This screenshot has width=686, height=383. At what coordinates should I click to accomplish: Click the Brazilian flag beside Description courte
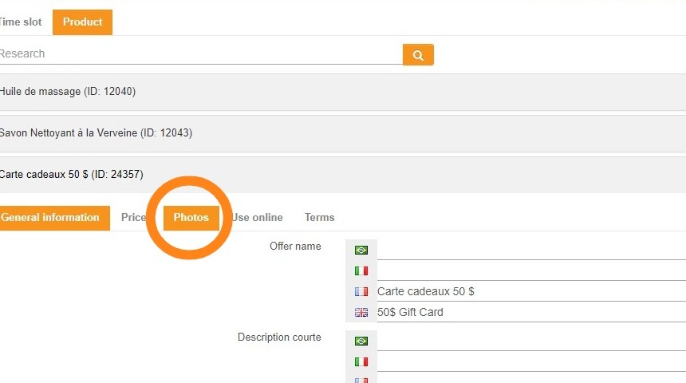click(x=361, y=341)
